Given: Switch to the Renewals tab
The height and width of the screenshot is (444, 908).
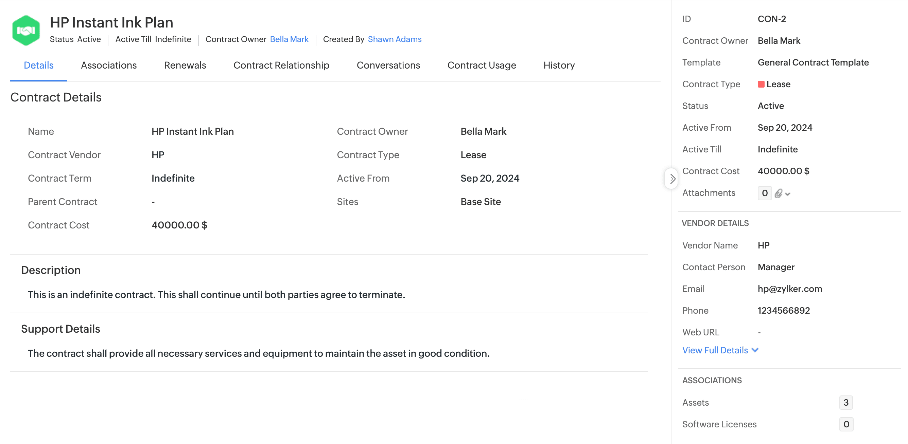Looking at the screenshot, I should pyautogui.click(x=185, y=65).
